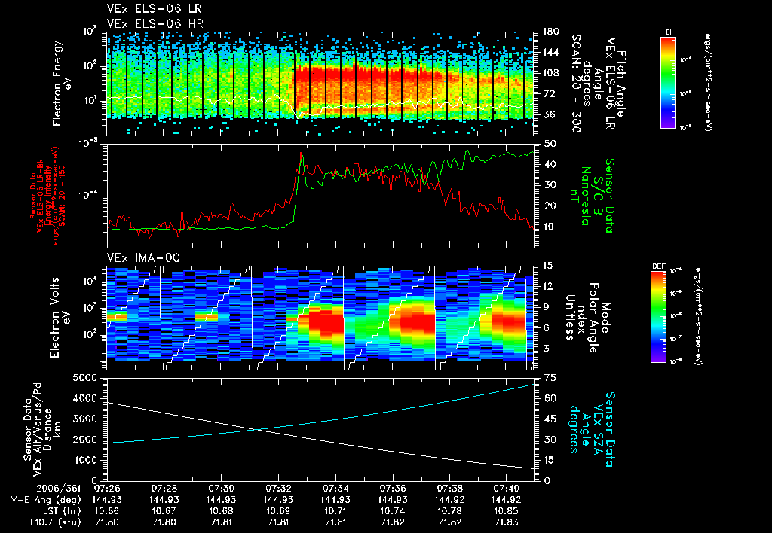Click the Electron Volts eV axis label
The image size is (772, 533).
pos(60,318)
